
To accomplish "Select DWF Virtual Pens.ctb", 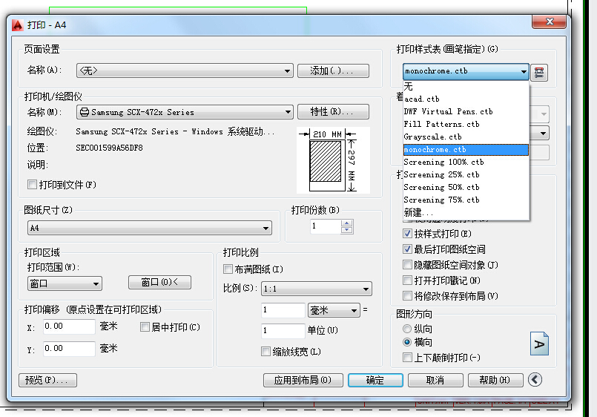I will pos(466,111).
